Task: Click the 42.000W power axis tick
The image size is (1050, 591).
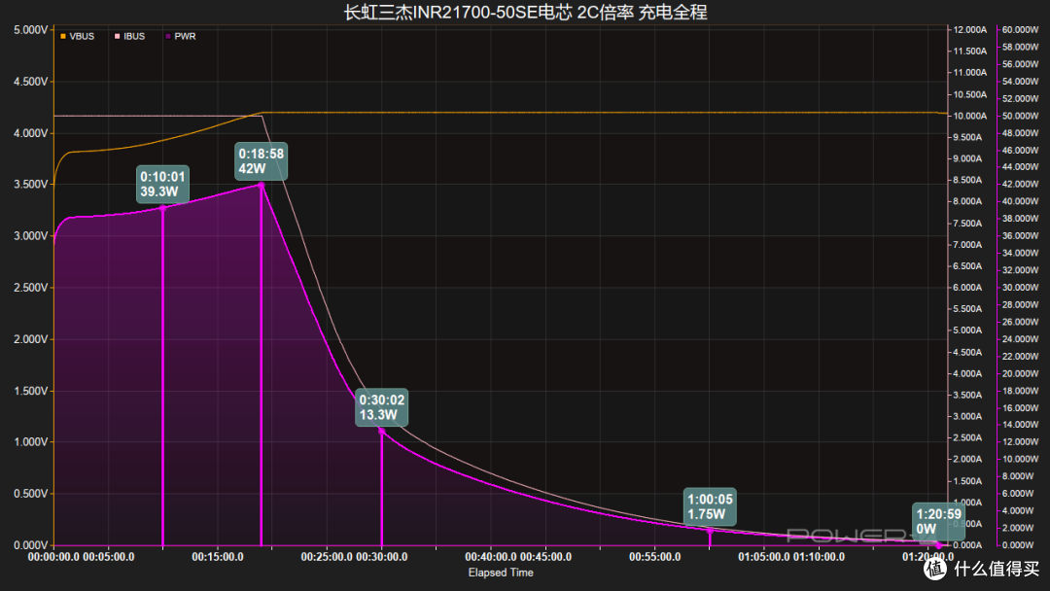Action: click(x=1021, y=184)
